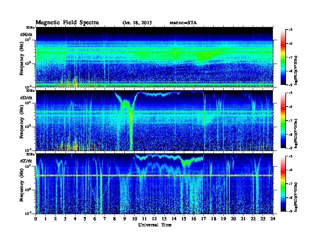Click hour tick label '14' on time axis
Screen dimensions: 325x251
click(x=174, y=219)
